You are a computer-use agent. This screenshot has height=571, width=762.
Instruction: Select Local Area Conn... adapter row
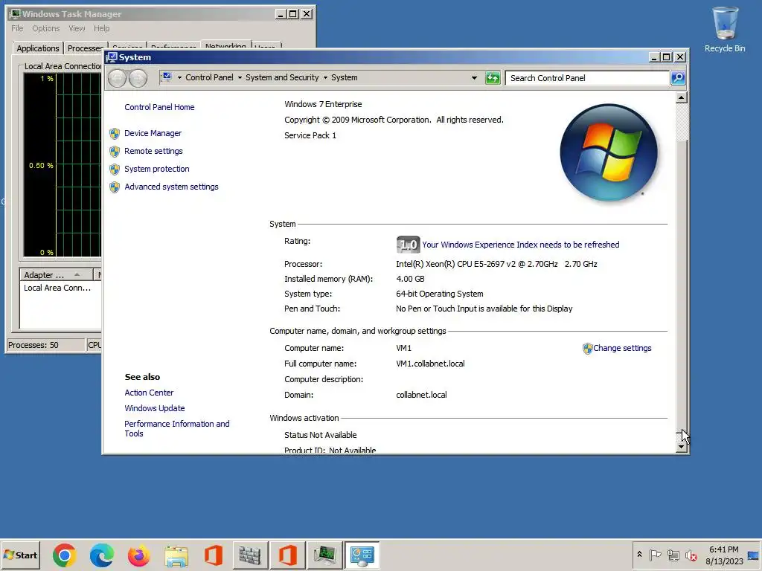click(57, 288)
